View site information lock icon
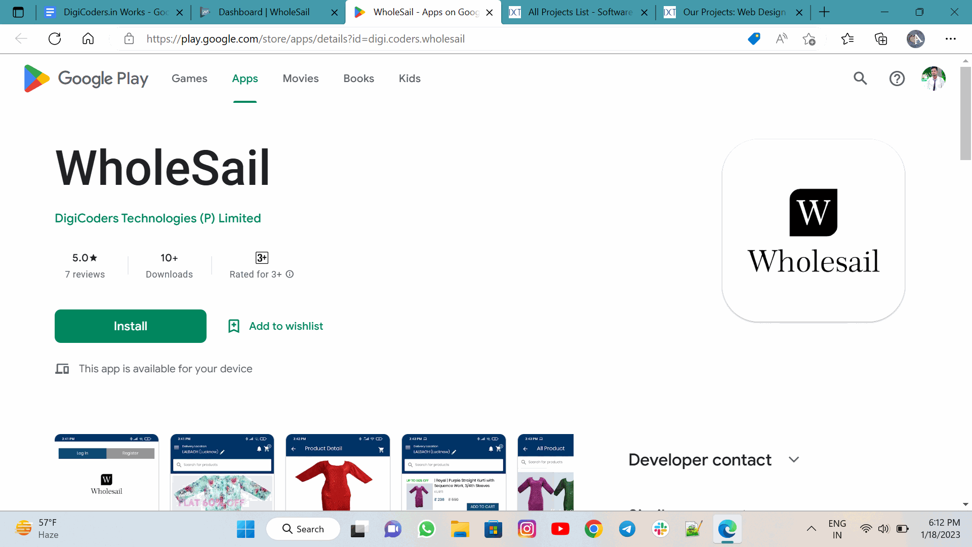The width and height of the screenshot is (972, 547). click(129, 39)
